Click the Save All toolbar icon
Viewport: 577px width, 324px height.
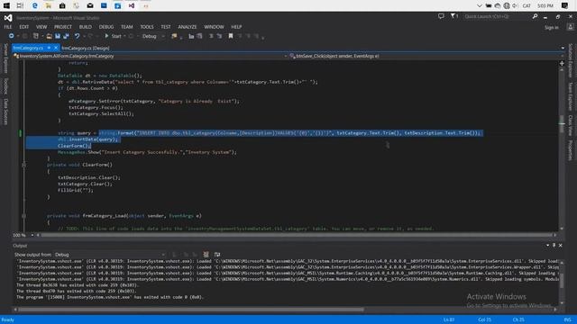pyautogui.click(x=66, y=36)
